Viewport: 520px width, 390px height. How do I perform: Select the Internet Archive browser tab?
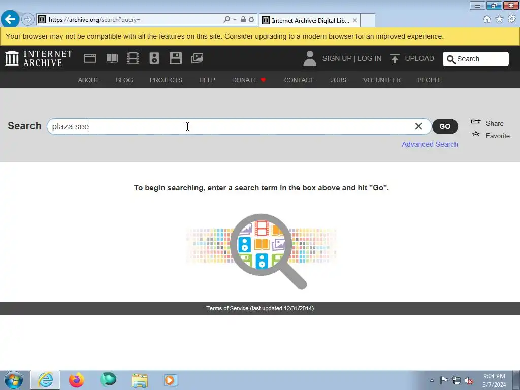(309, 20)
